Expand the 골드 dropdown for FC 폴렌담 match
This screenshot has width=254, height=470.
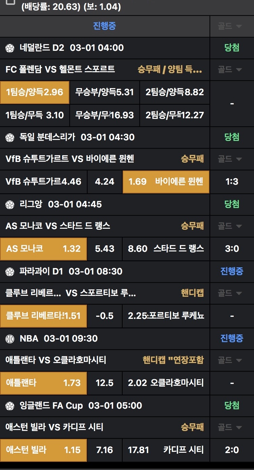232,69
